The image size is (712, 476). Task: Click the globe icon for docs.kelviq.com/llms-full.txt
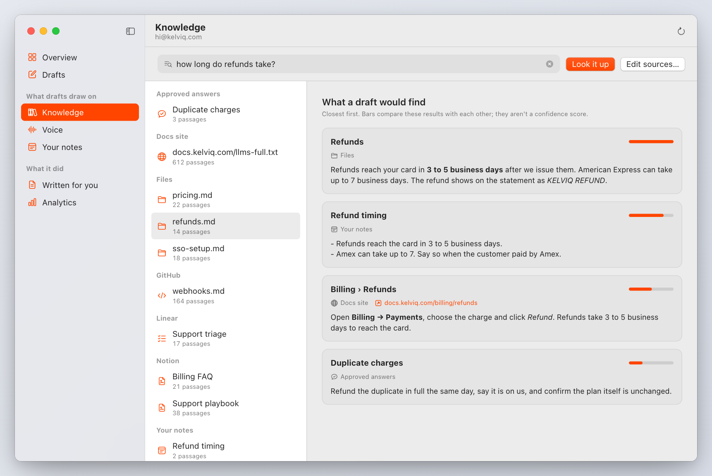coord(162,157)
